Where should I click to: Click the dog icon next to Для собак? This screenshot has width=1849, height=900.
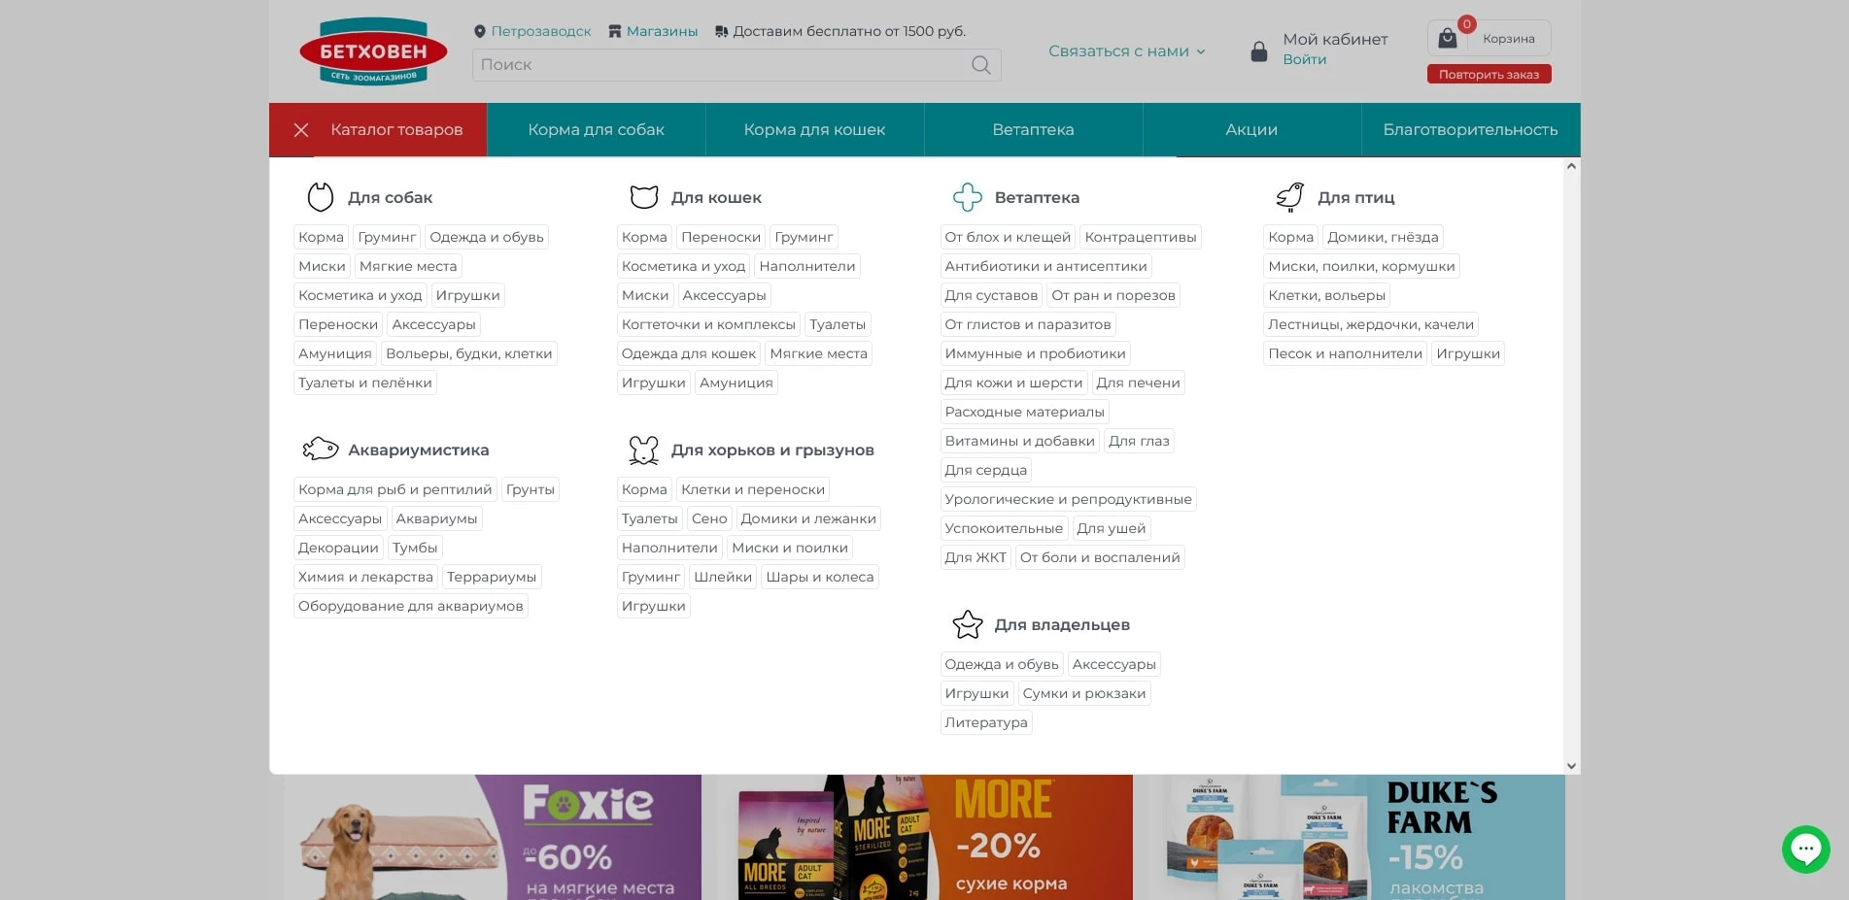point(320,196)
